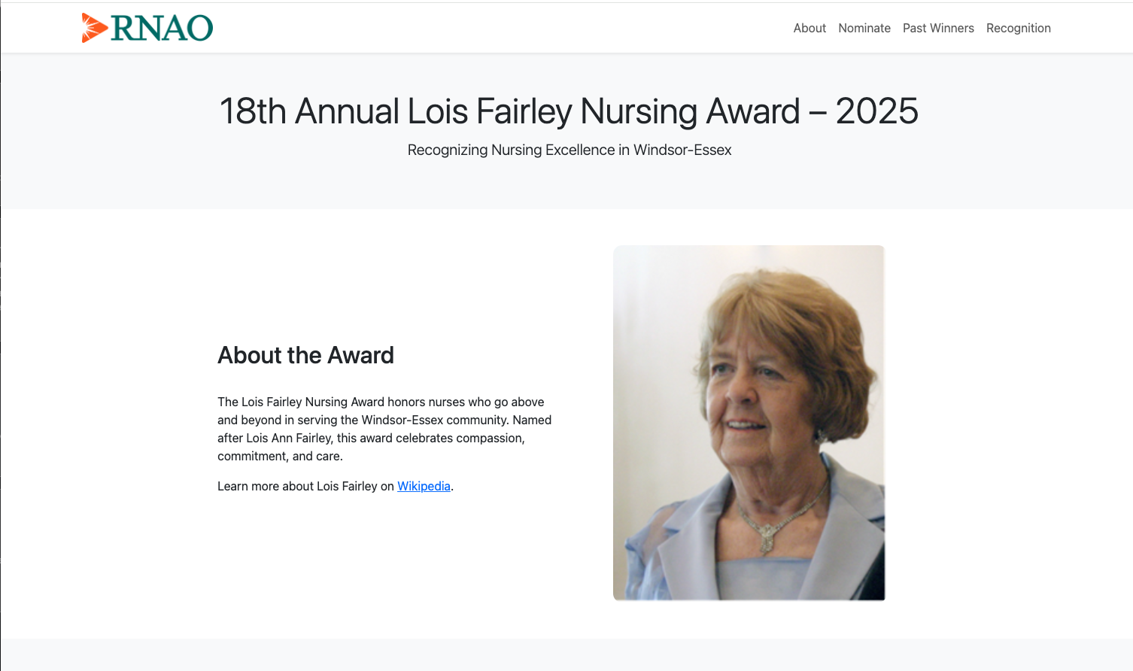Image resolution: width=1133 pixels, height=671 pixels.
Task: Click the dark footer area below the content
Action: pos(566,654)
